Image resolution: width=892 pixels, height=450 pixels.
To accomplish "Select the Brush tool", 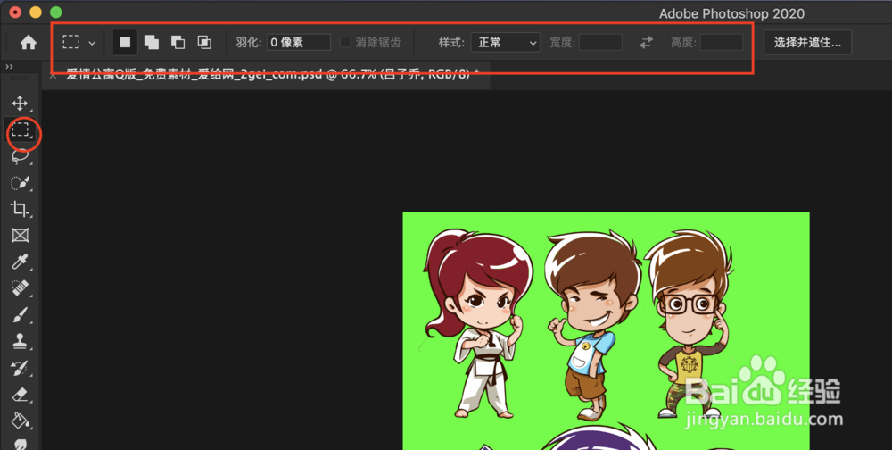I will [x=20, y=315].
